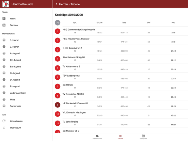Click the position 2 red badge

(58, 41)
